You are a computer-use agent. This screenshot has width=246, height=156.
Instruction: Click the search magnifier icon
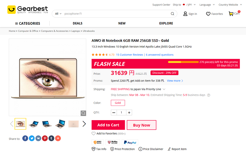coord(172,14)
